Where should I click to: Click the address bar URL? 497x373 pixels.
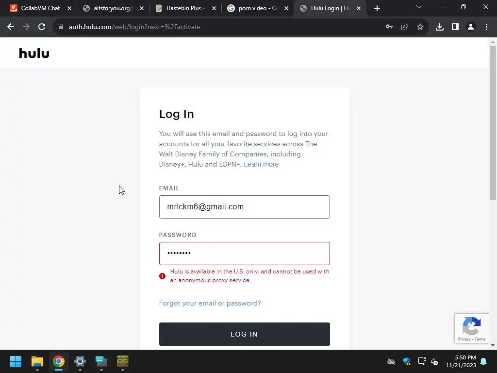[x=134, y=27]
